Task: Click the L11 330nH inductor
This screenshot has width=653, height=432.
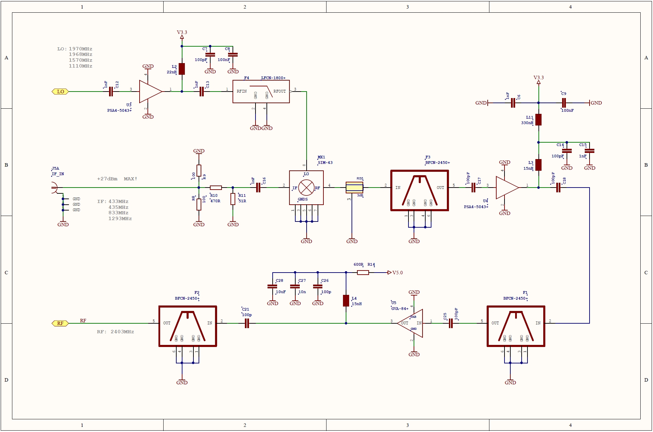Action: pyautogui.click(x=538, y=120)
